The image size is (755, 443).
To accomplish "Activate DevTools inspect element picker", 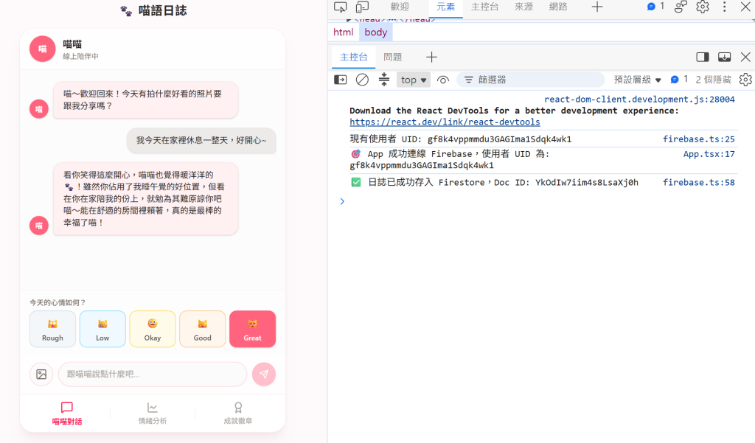I will click(341, 7).
